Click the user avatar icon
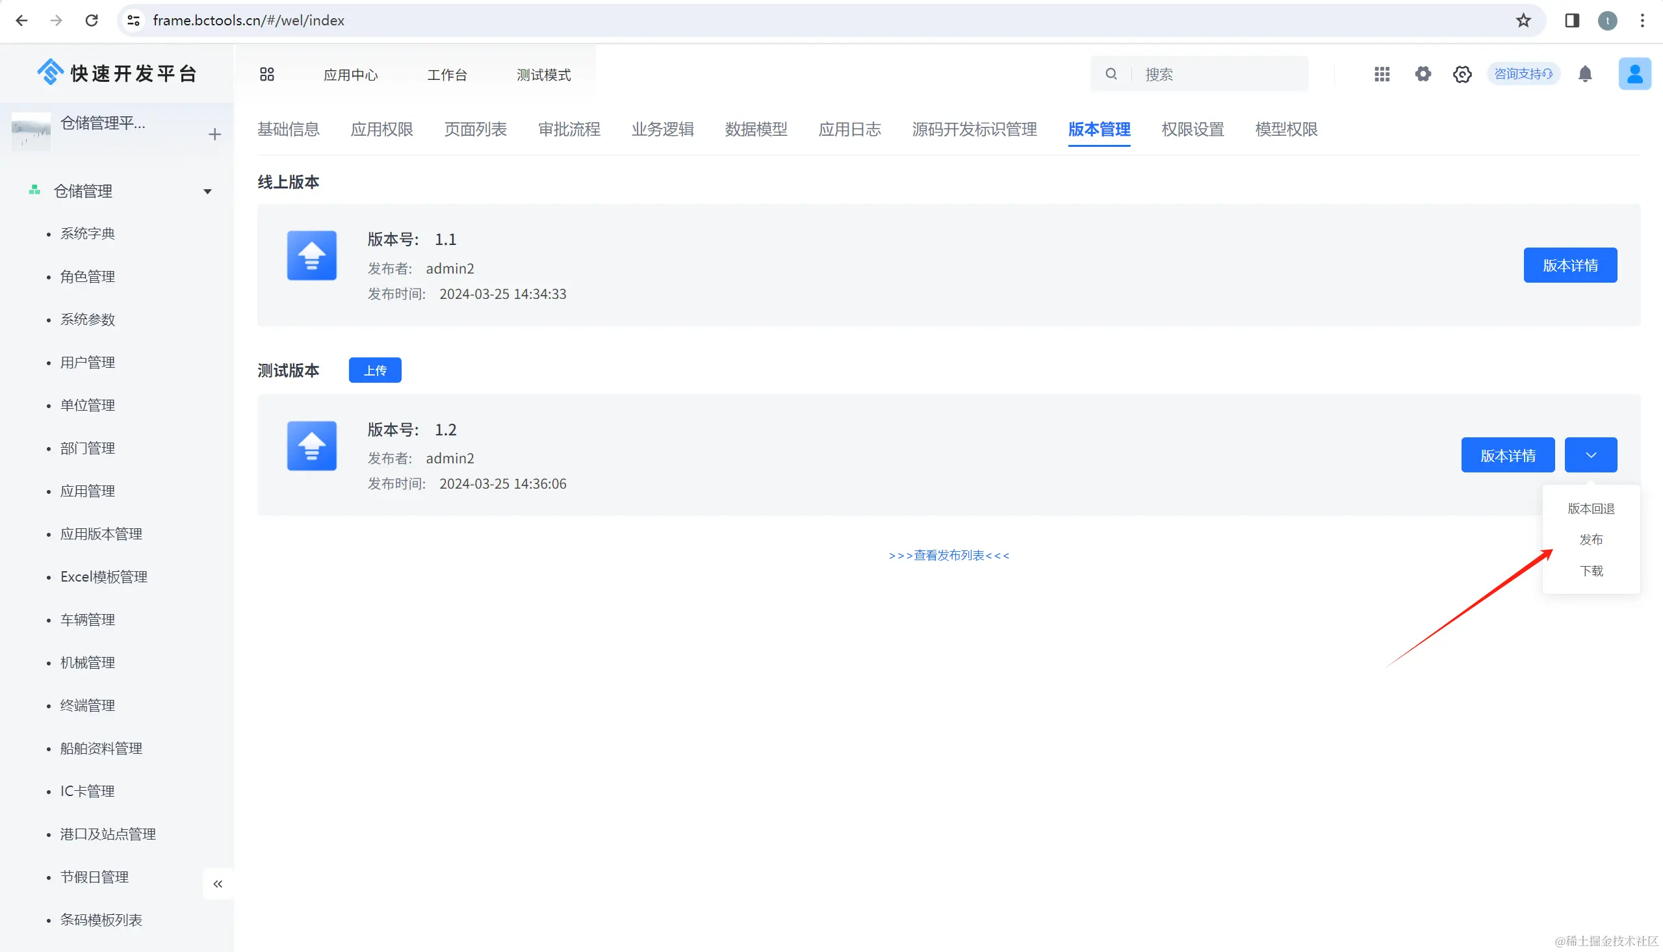The image size is (1663, 952). (1634, 74)
